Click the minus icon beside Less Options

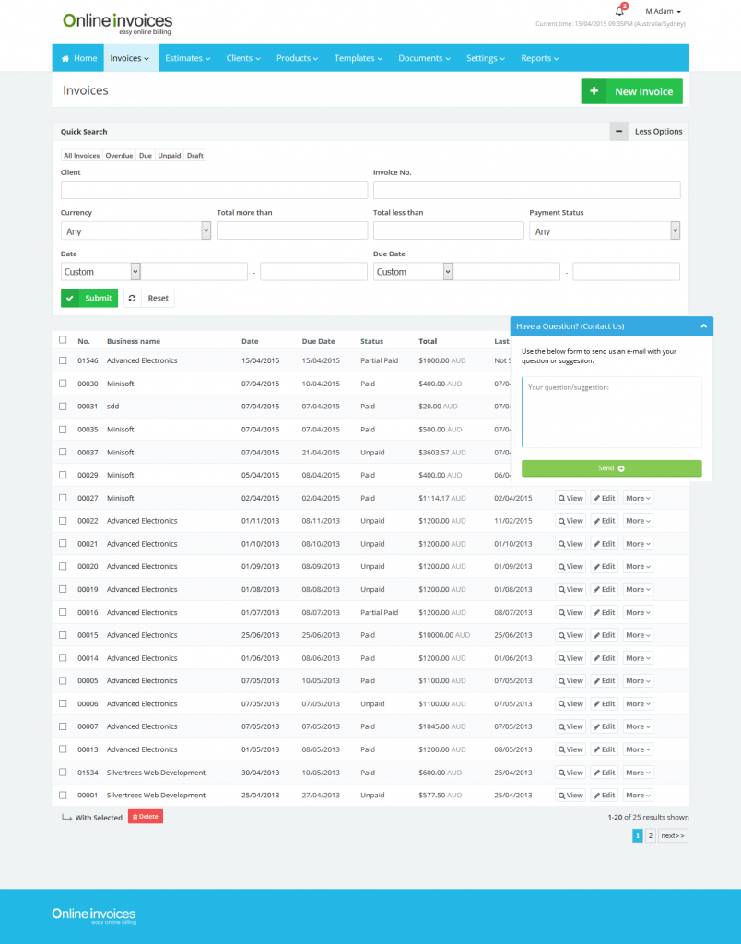(618, 132)
